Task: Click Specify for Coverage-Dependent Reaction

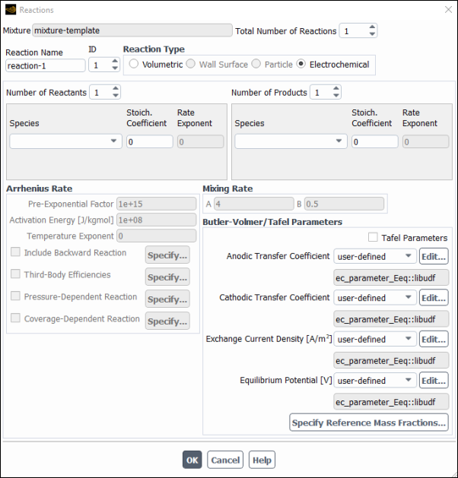Action: [167, 321]
